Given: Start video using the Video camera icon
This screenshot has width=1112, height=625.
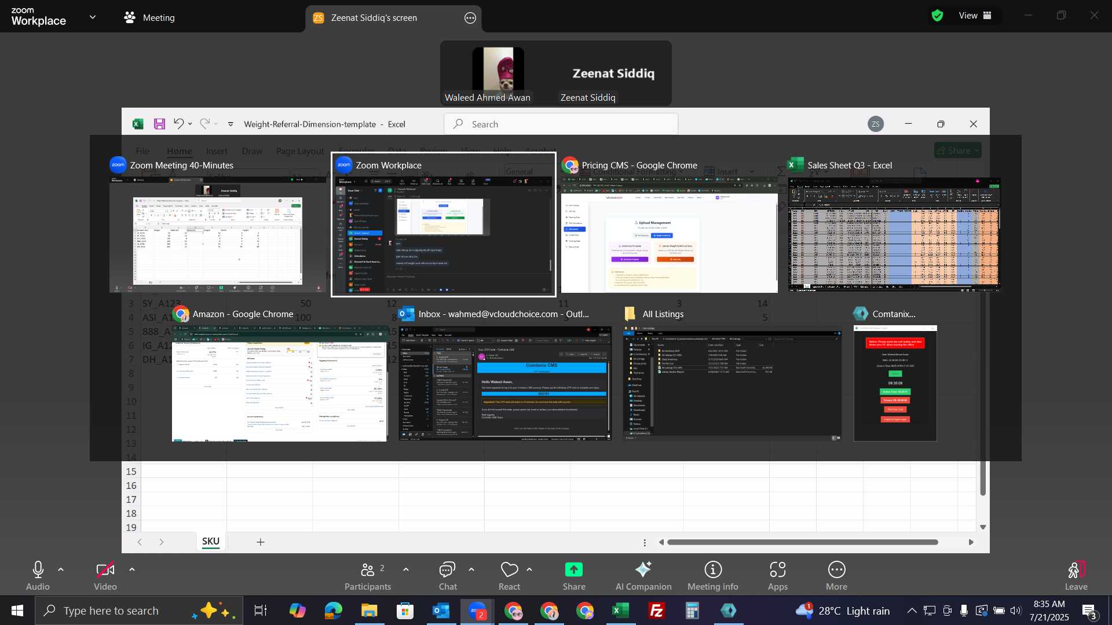Looking at the screenshot, I should [105, 570].
